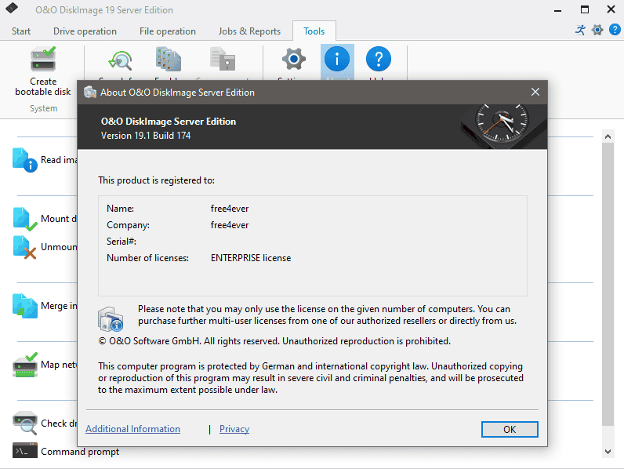Click scrollbar down arrow in main window
This screenshot has height=469, width=624.
(x=608, y=452)
